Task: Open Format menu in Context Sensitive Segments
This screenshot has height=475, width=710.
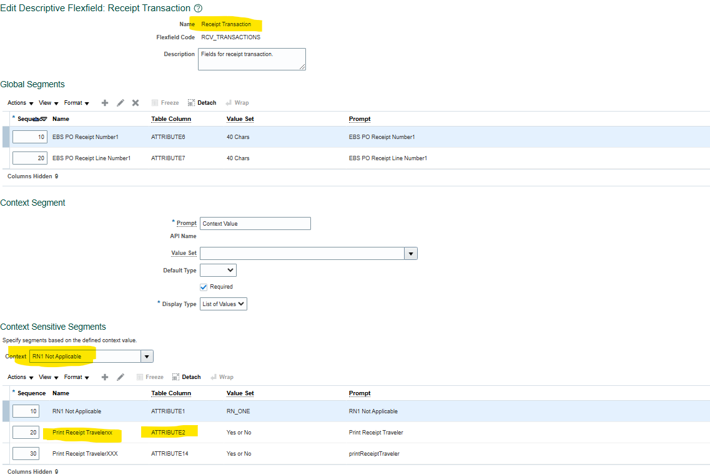Action: pyautogui.click(x=77, y=377)
